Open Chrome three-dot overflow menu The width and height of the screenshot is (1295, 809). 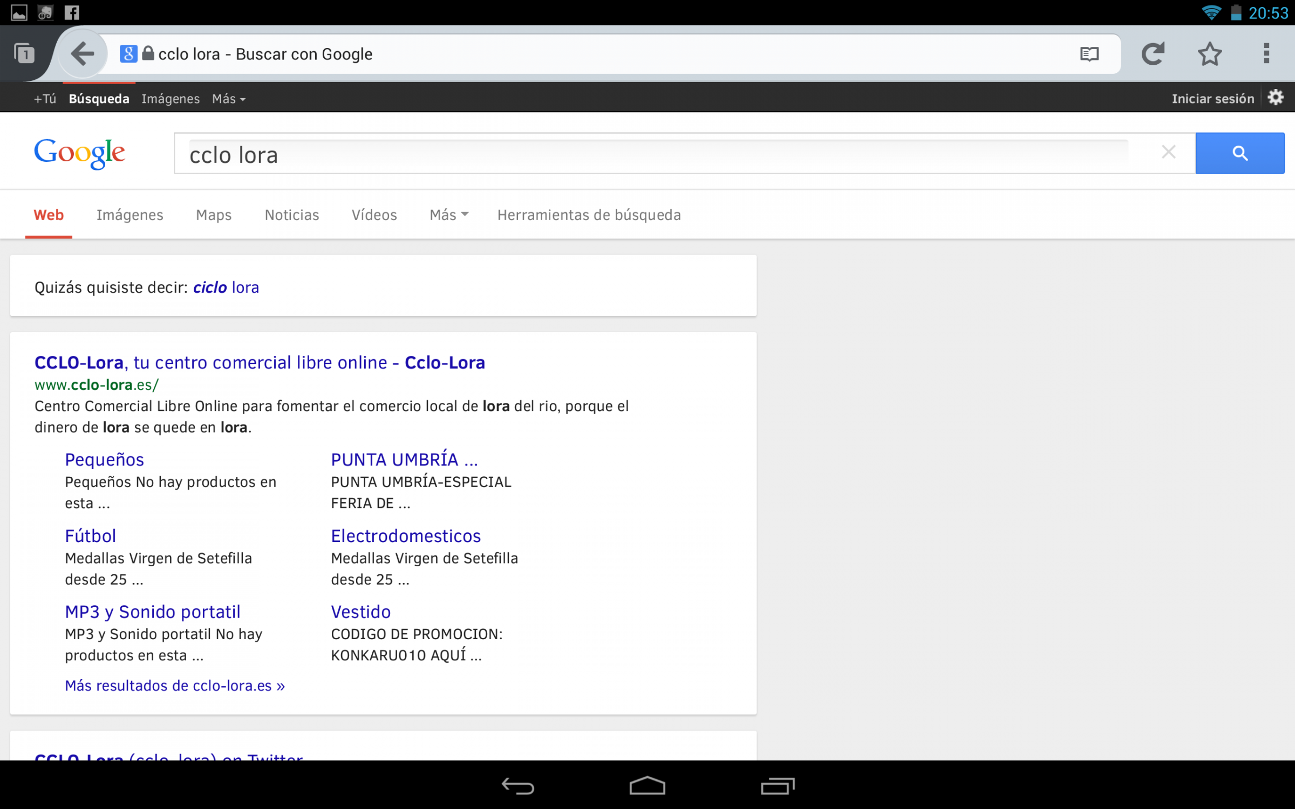pyautogui.click(x=1266, y=54)
